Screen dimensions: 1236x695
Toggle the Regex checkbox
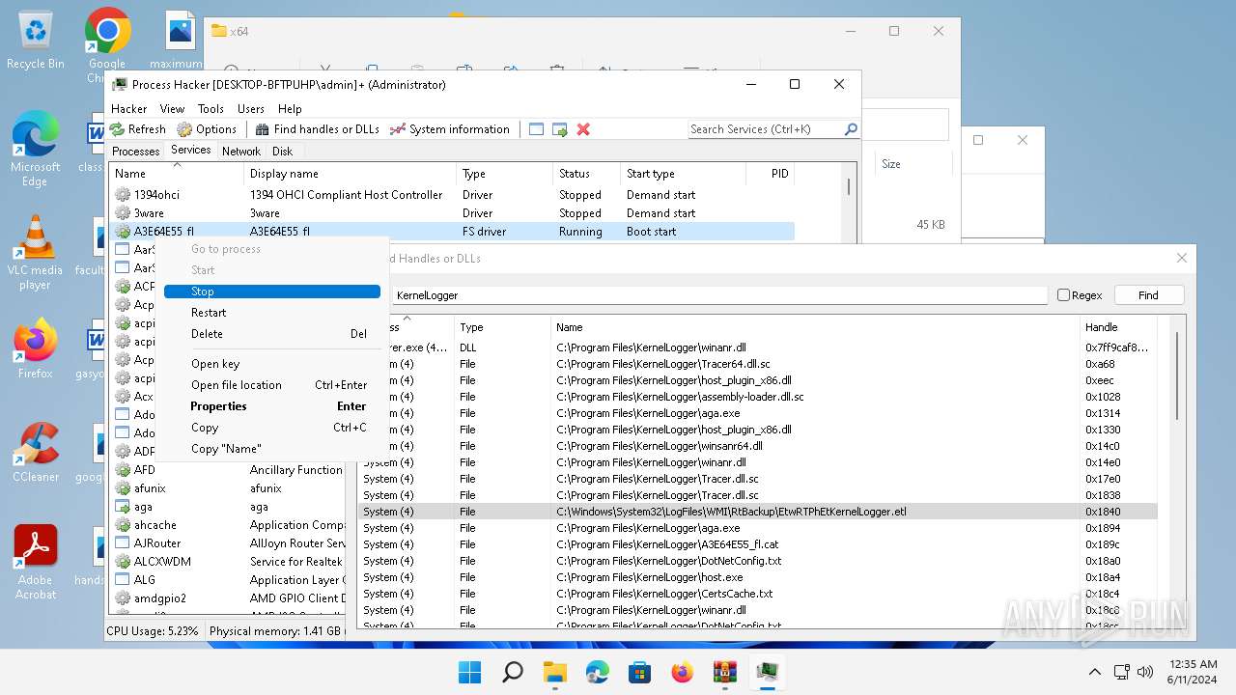[1063, 295]
